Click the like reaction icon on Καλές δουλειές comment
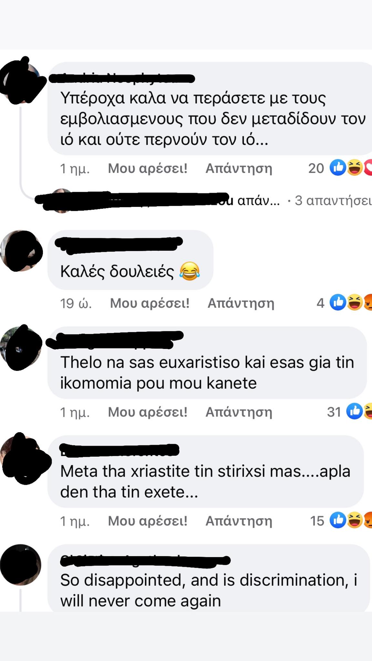The height and width of the screenshot is (661, 372). [x=338, y=302]
